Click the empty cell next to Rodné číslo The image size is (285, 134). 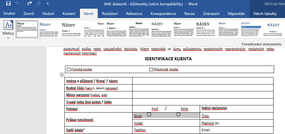(x=202, y=88)
